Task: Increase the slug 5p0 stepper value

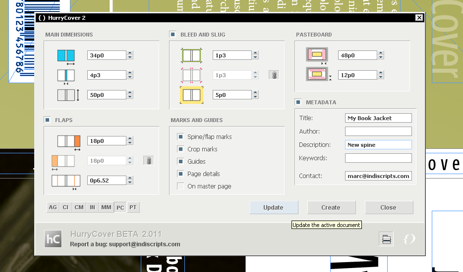Action: click(x=255, y=92)
